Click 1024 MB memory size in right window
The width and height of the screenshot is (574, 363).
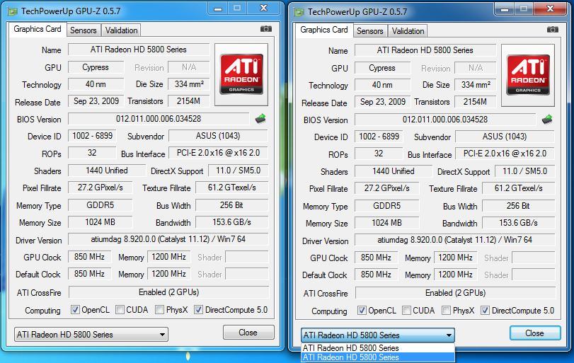click(x=387, y=222)
